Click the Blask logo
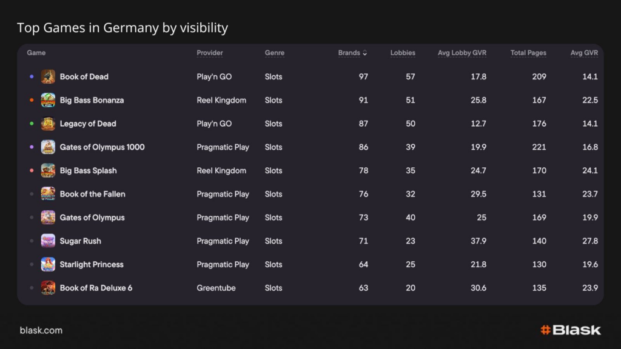This screenshot has height=349, width=621. [x=570, y=330]
